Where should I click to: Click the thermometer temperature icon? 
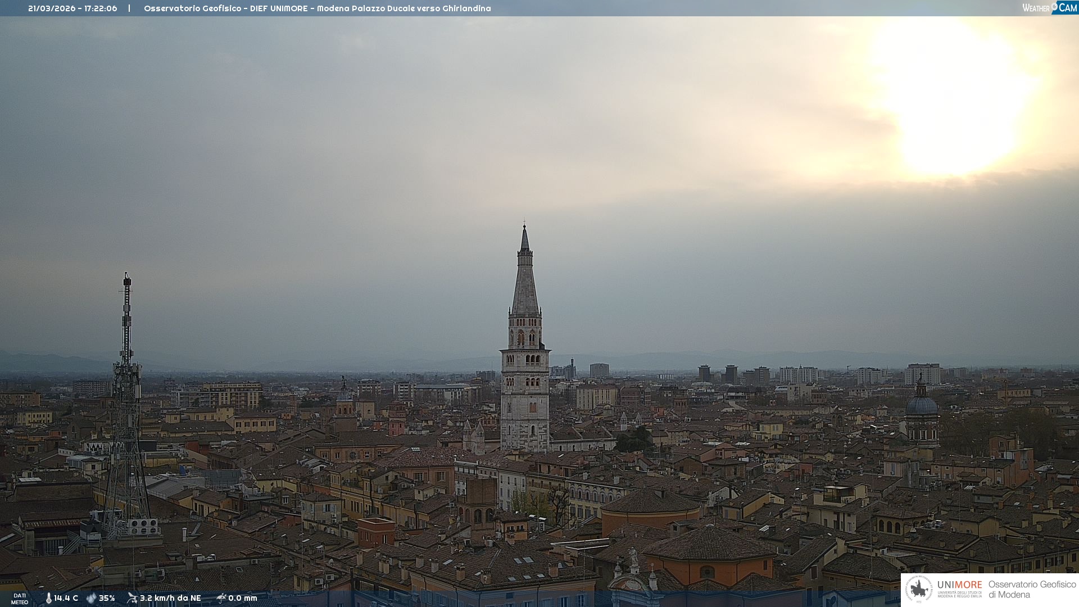pyautogui.click(x=48, y=599)
